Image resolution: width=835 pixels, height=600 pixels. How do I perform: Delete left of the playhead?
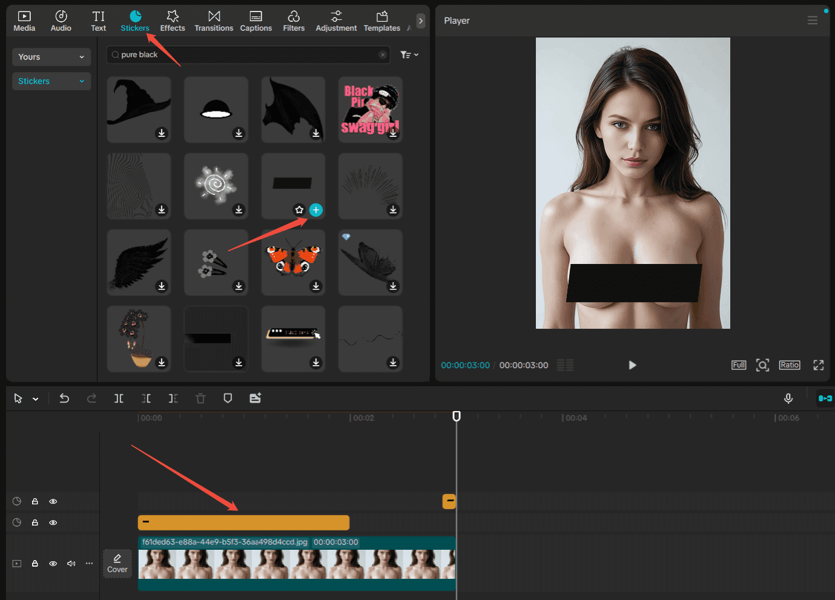coord(146,398)
